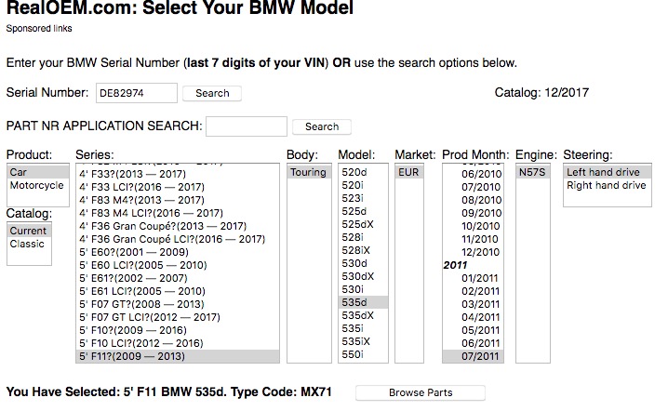Pick 12/2010 production month
This screenshot has height=411, width=668.
tap(480, 252)
